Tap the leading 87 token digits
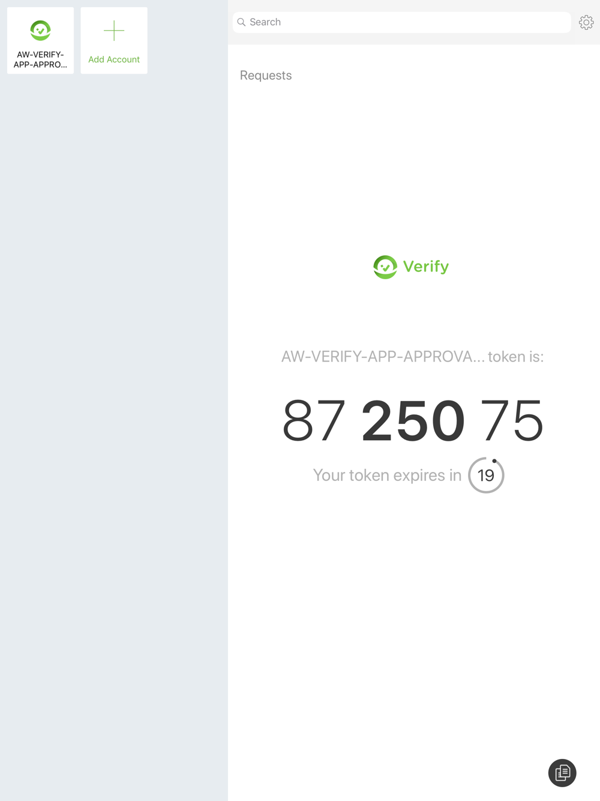 (314, 421)
